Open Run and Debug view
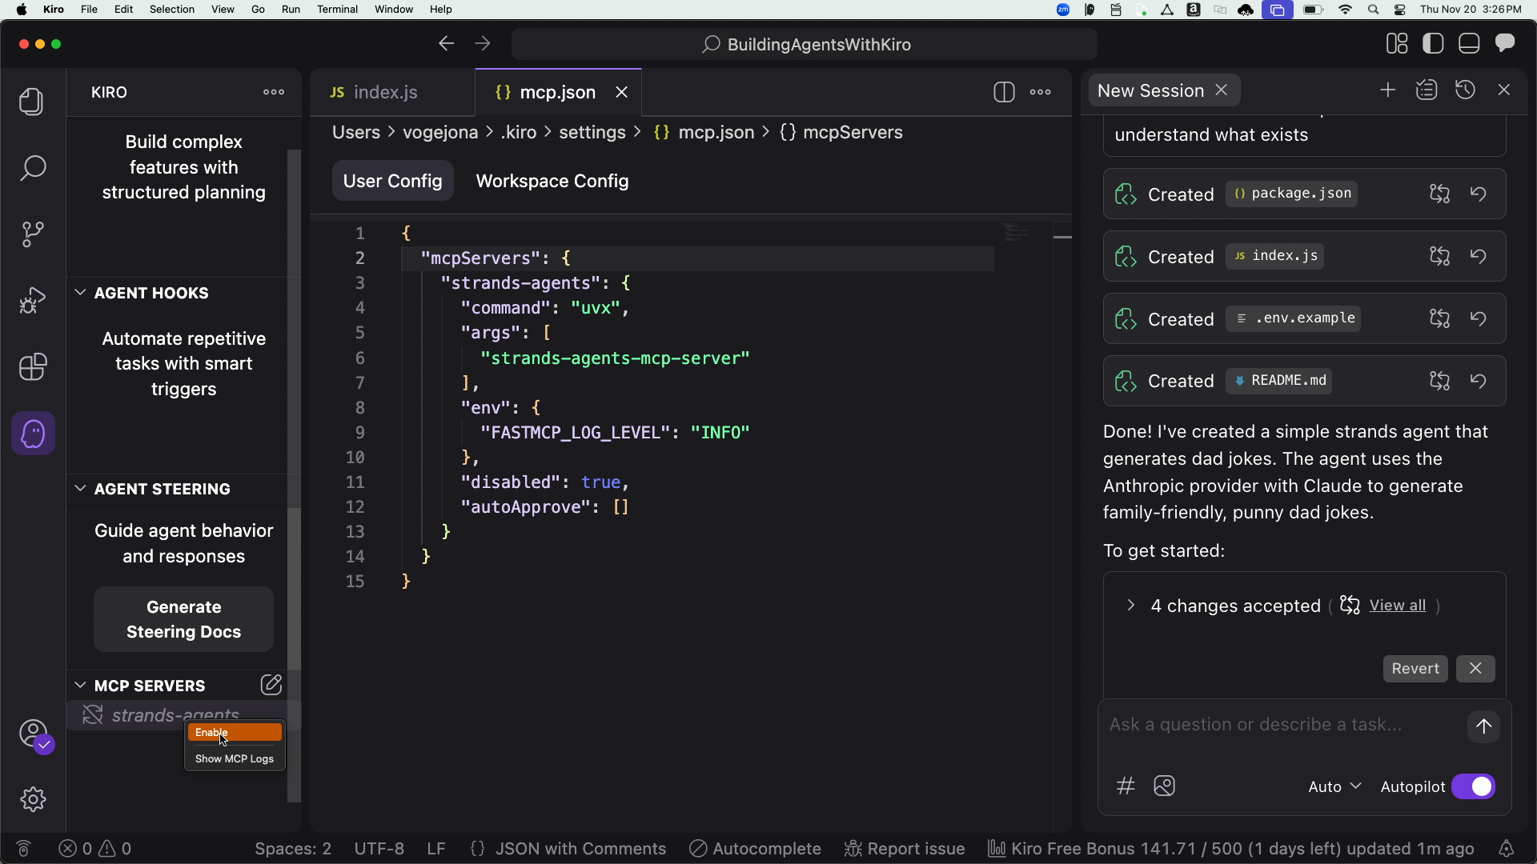Viewport: 1537px width, 864px height. point(33,301)
